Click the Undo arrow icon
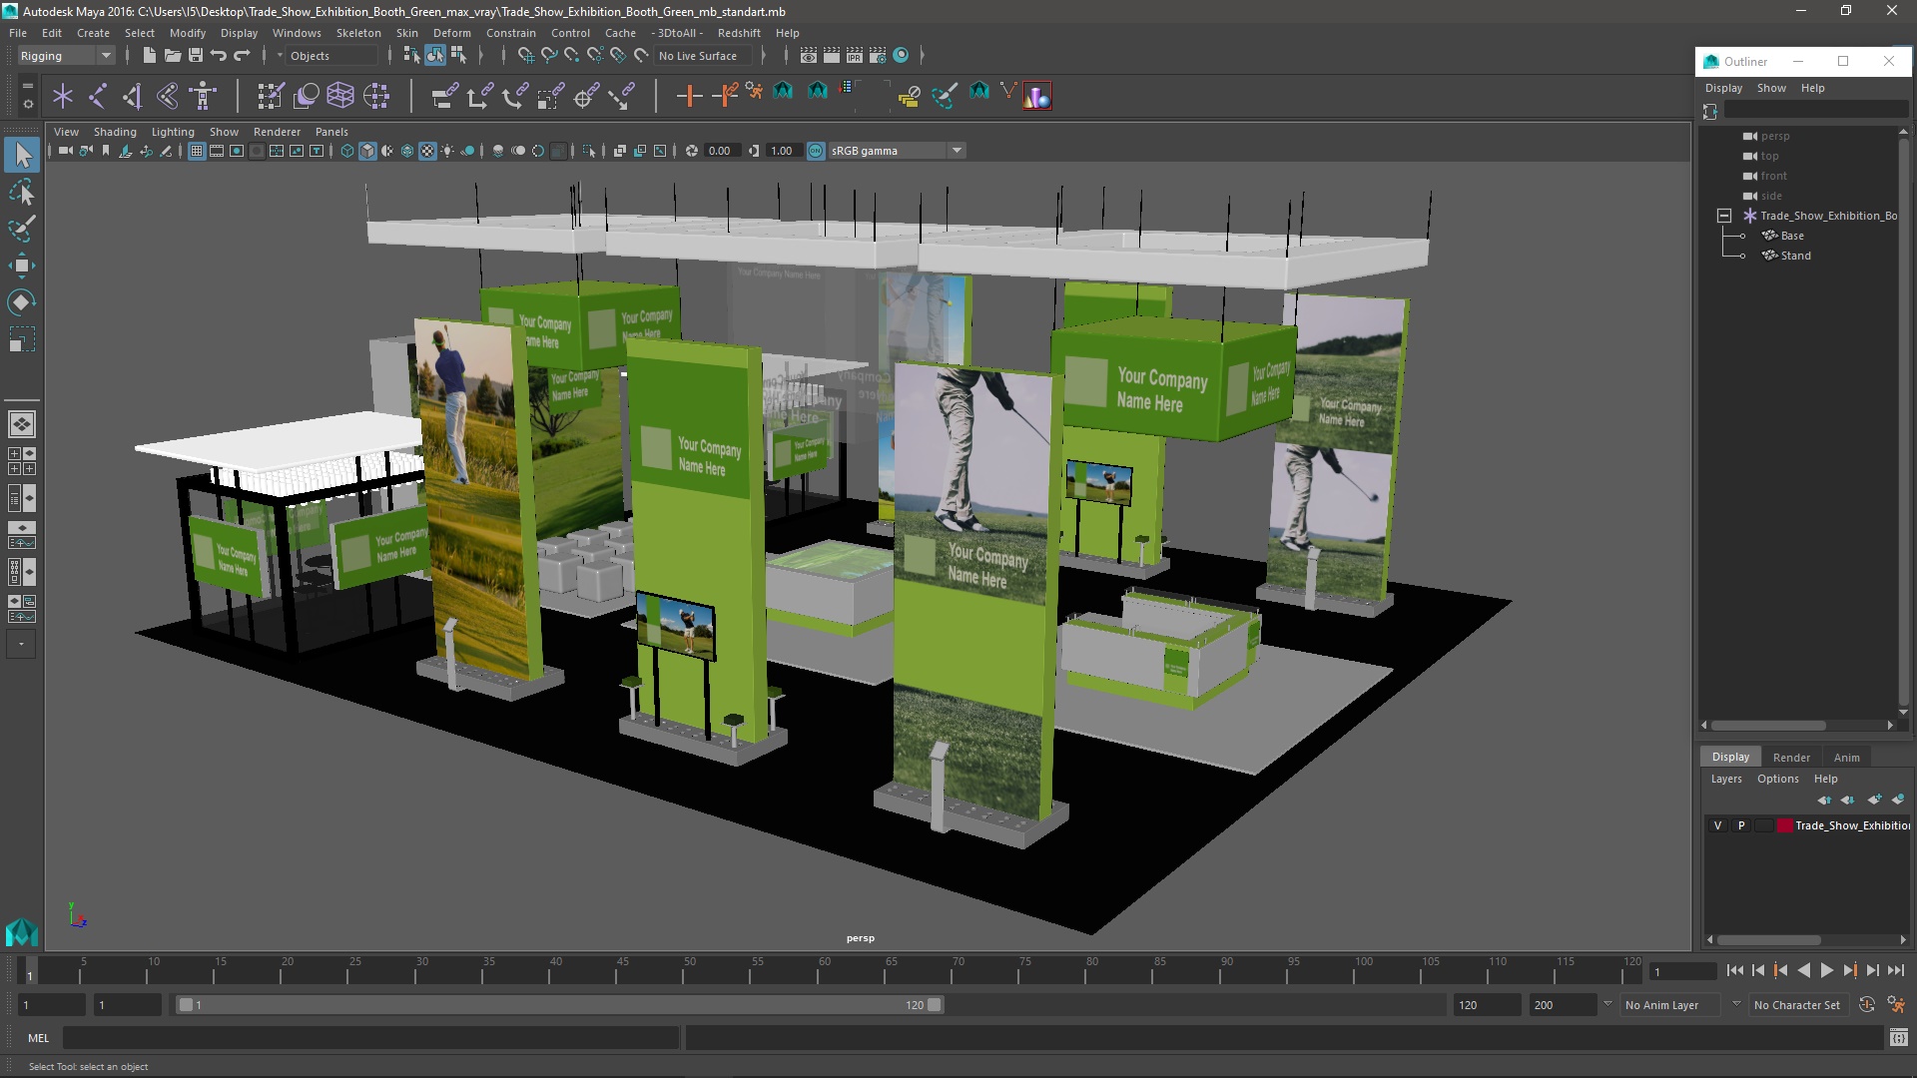Screen dimensions: 1917x1078 coord(219,56)
